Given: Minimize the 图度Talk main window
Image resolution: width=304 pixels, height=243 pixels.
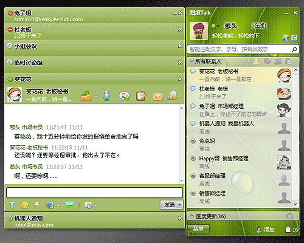Looking at the screenshot, I should coord(286,13).
